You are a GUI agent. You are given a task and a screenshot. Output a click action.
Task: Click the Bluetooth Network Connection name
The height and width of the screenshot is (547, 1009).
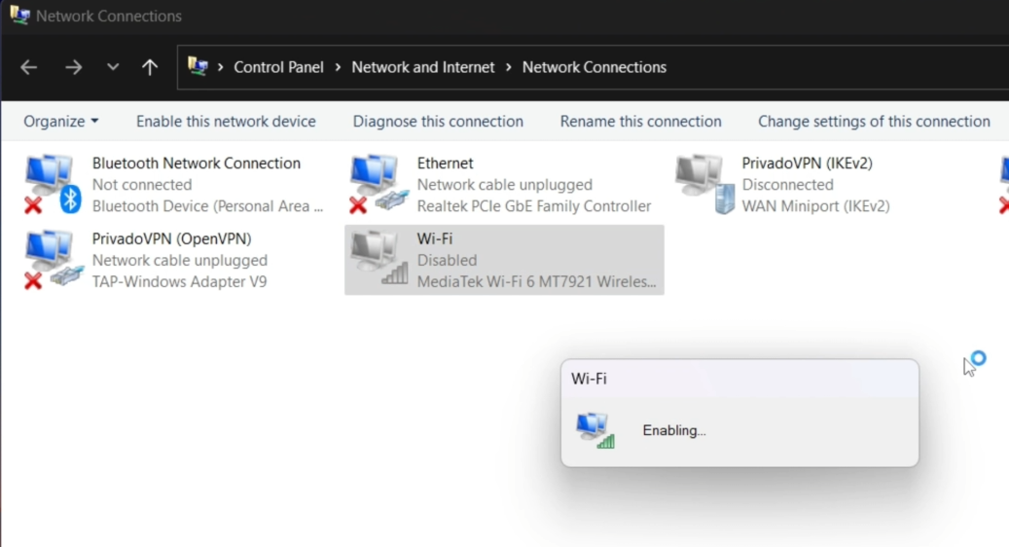pos(197,163)
